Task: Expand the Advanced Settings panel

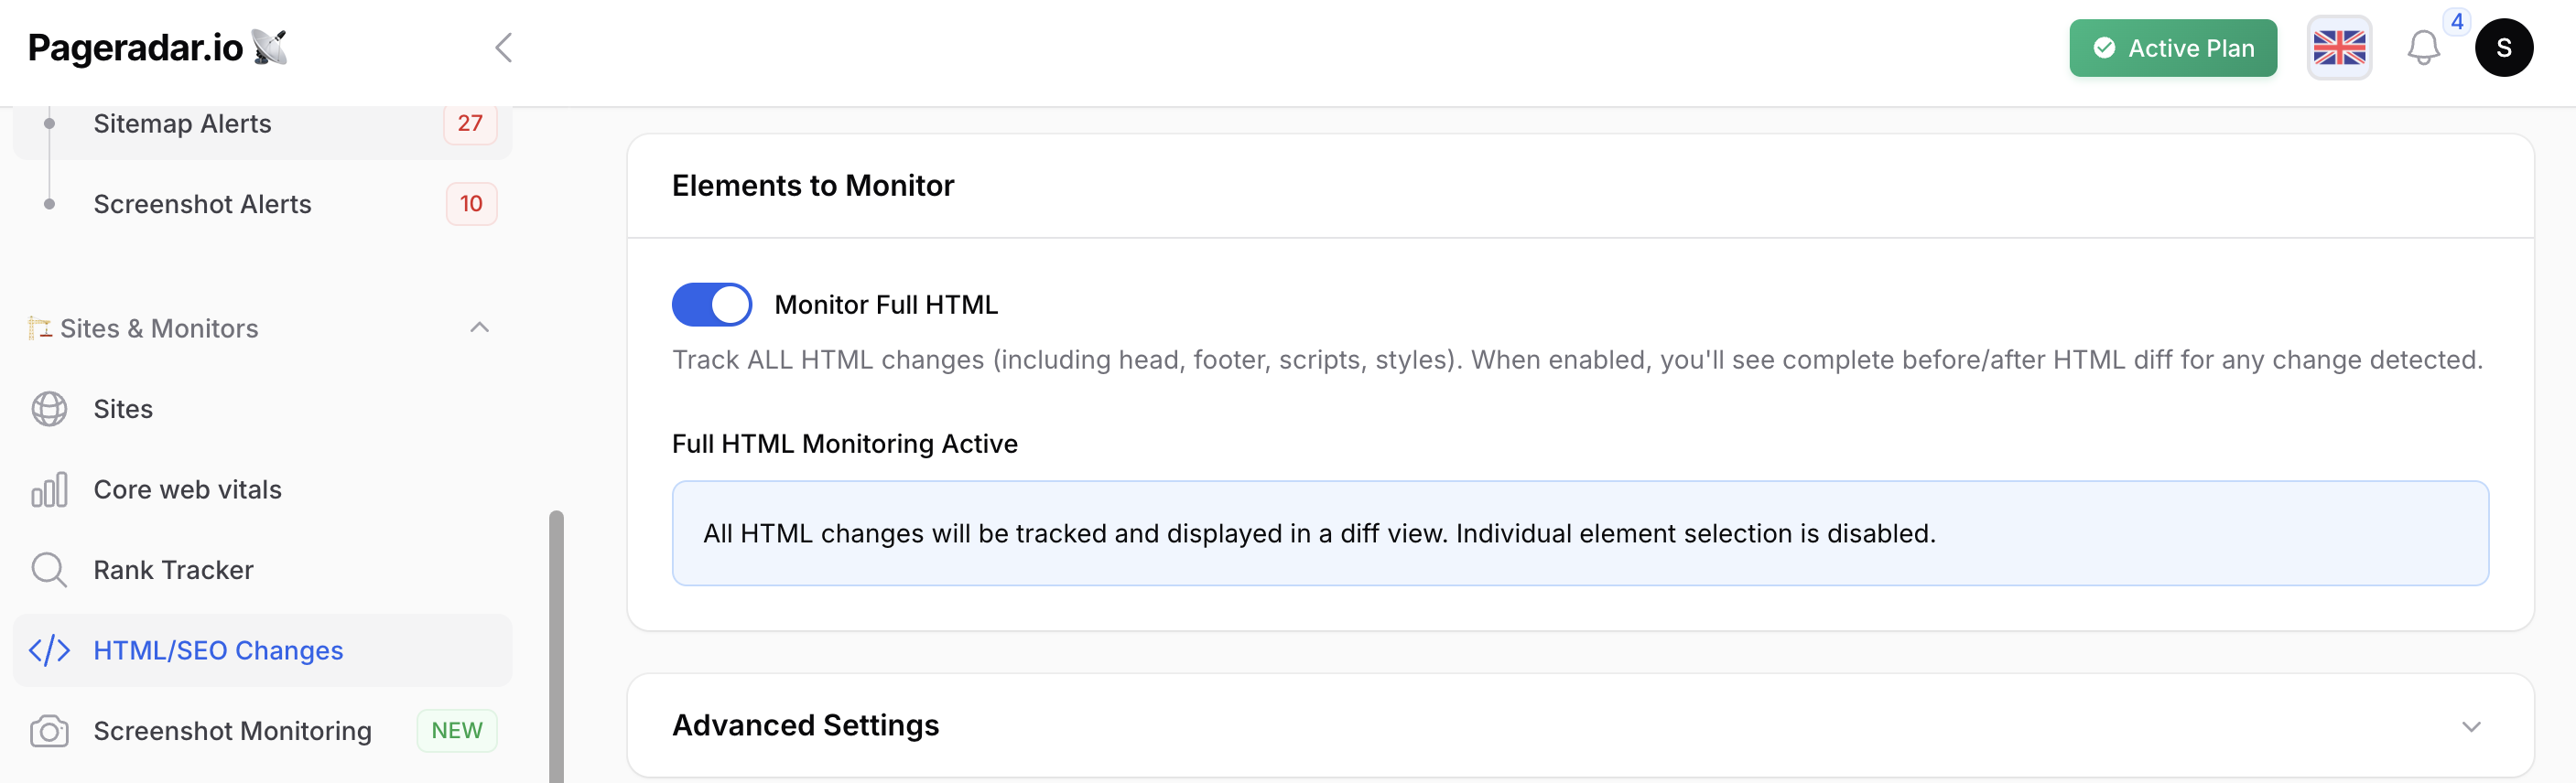Action: coord(2470,726)
